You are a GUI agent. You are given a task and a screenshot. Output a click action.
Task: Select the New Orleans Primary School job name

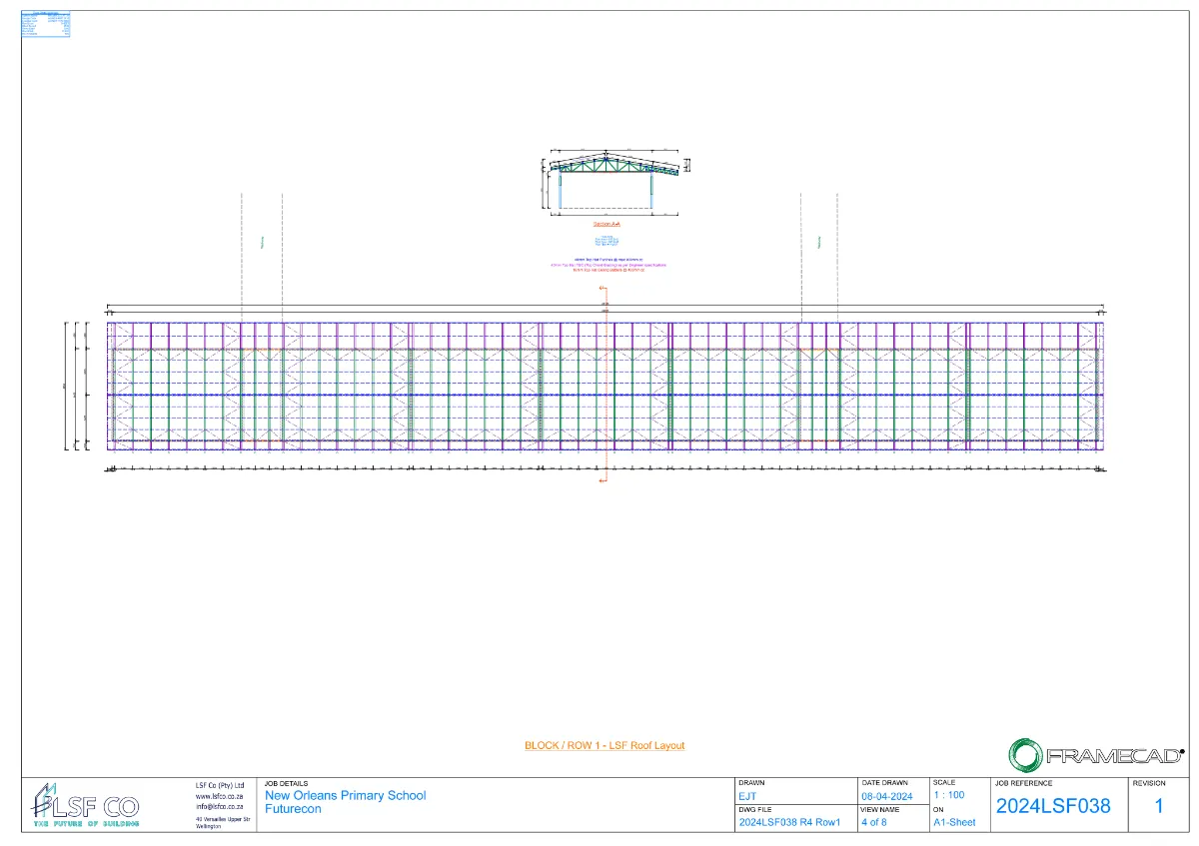(345, 795)
